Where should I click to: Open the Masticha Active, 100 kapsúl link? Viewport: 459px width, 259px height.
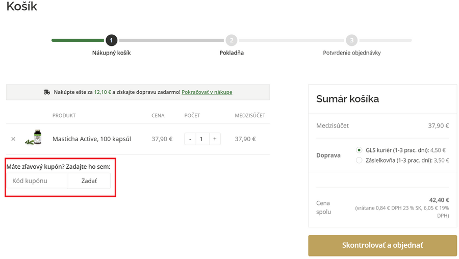click(x=92, y=139)
